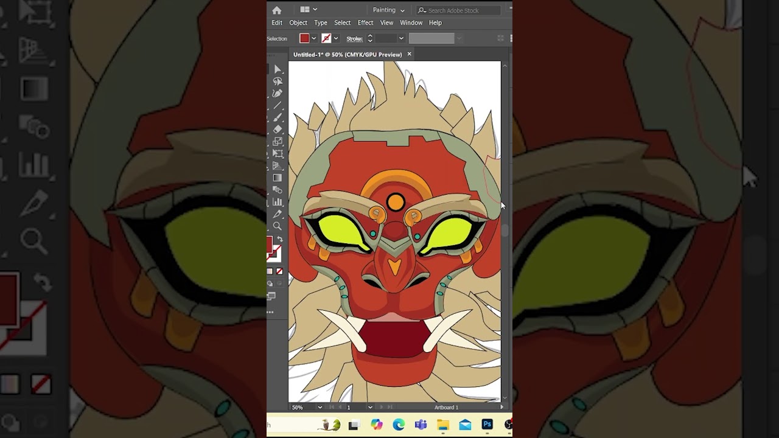This screenshot has height=438, width=779.
Task: Open the Painting workspace switcher
Action: [388, 10]
